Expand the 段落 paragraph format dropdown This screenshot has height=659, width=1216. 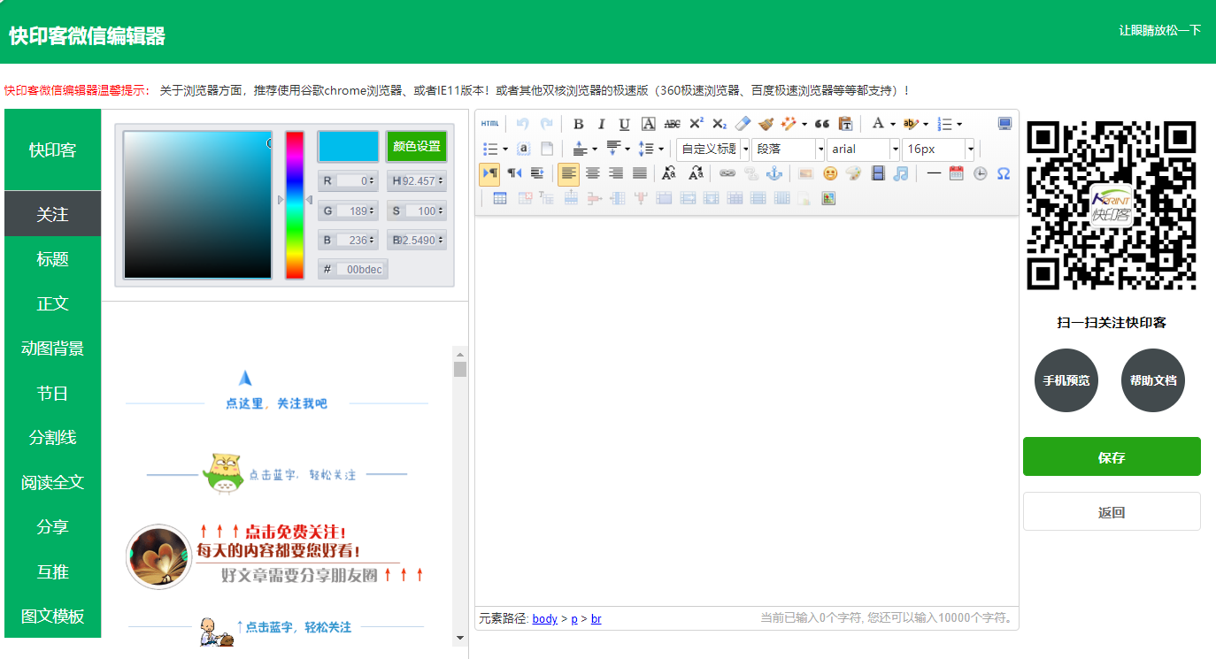tap(788, 149)
